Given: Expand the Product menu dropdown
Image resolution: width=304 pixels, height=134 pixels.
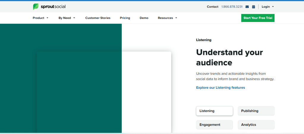Looking at the screenshot, I should (40, 18).
